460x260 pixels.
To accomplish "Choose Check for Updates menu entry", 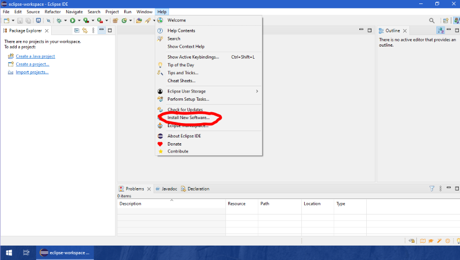I will 209,109.
